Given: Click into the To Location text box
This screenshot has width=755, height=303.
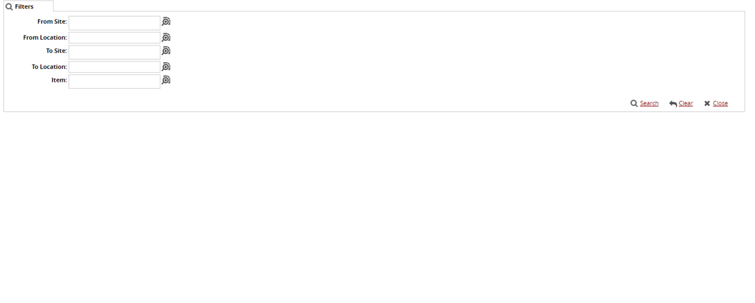Looking at the screenshot, I should tap(114, 67).
